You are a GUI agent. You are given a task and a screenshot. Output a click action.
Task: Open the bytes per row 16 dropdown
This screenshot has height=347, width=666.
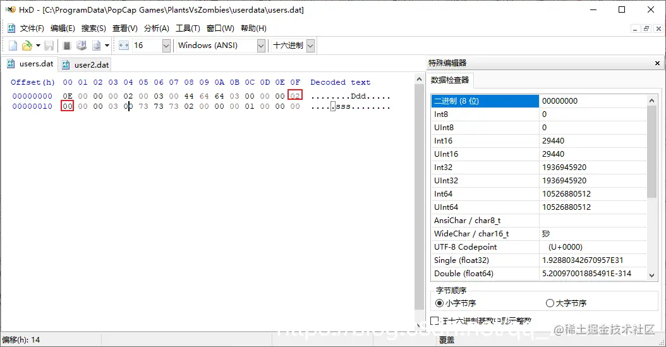(x=166, y=46)
